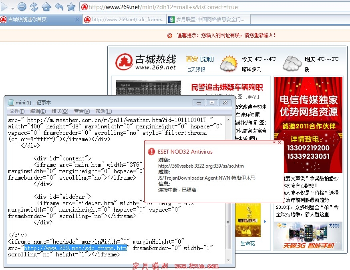The width and height of the screenshot is (350, 270).
Task: Click the ESET NOD32 Antivirus popup title
Action: tap(185, 152)
